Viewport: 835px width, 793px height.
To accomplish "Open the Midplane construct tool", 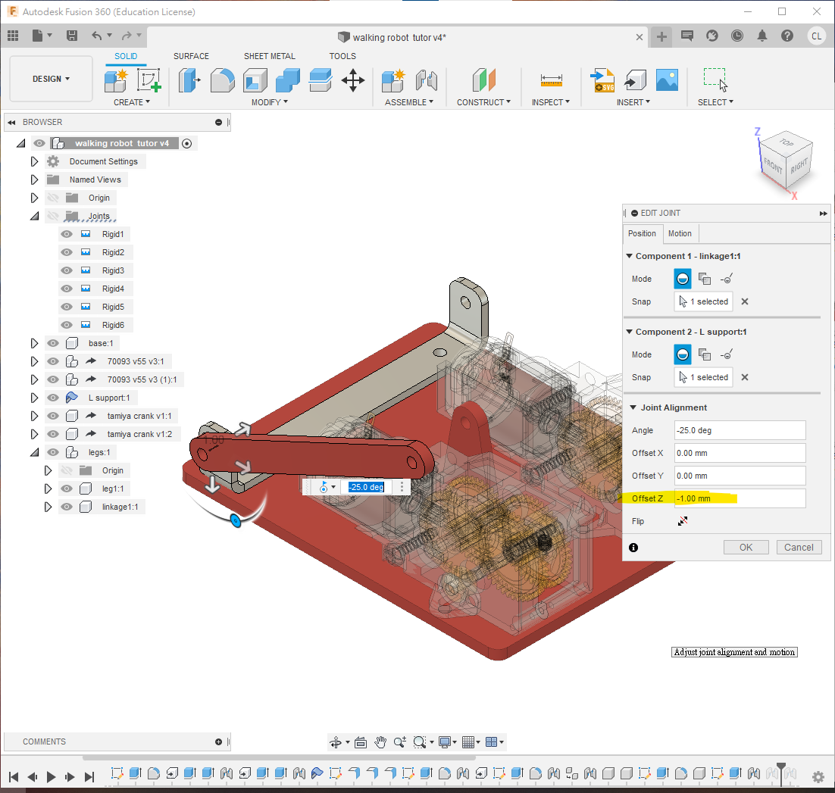I will (x=483, y=80).
